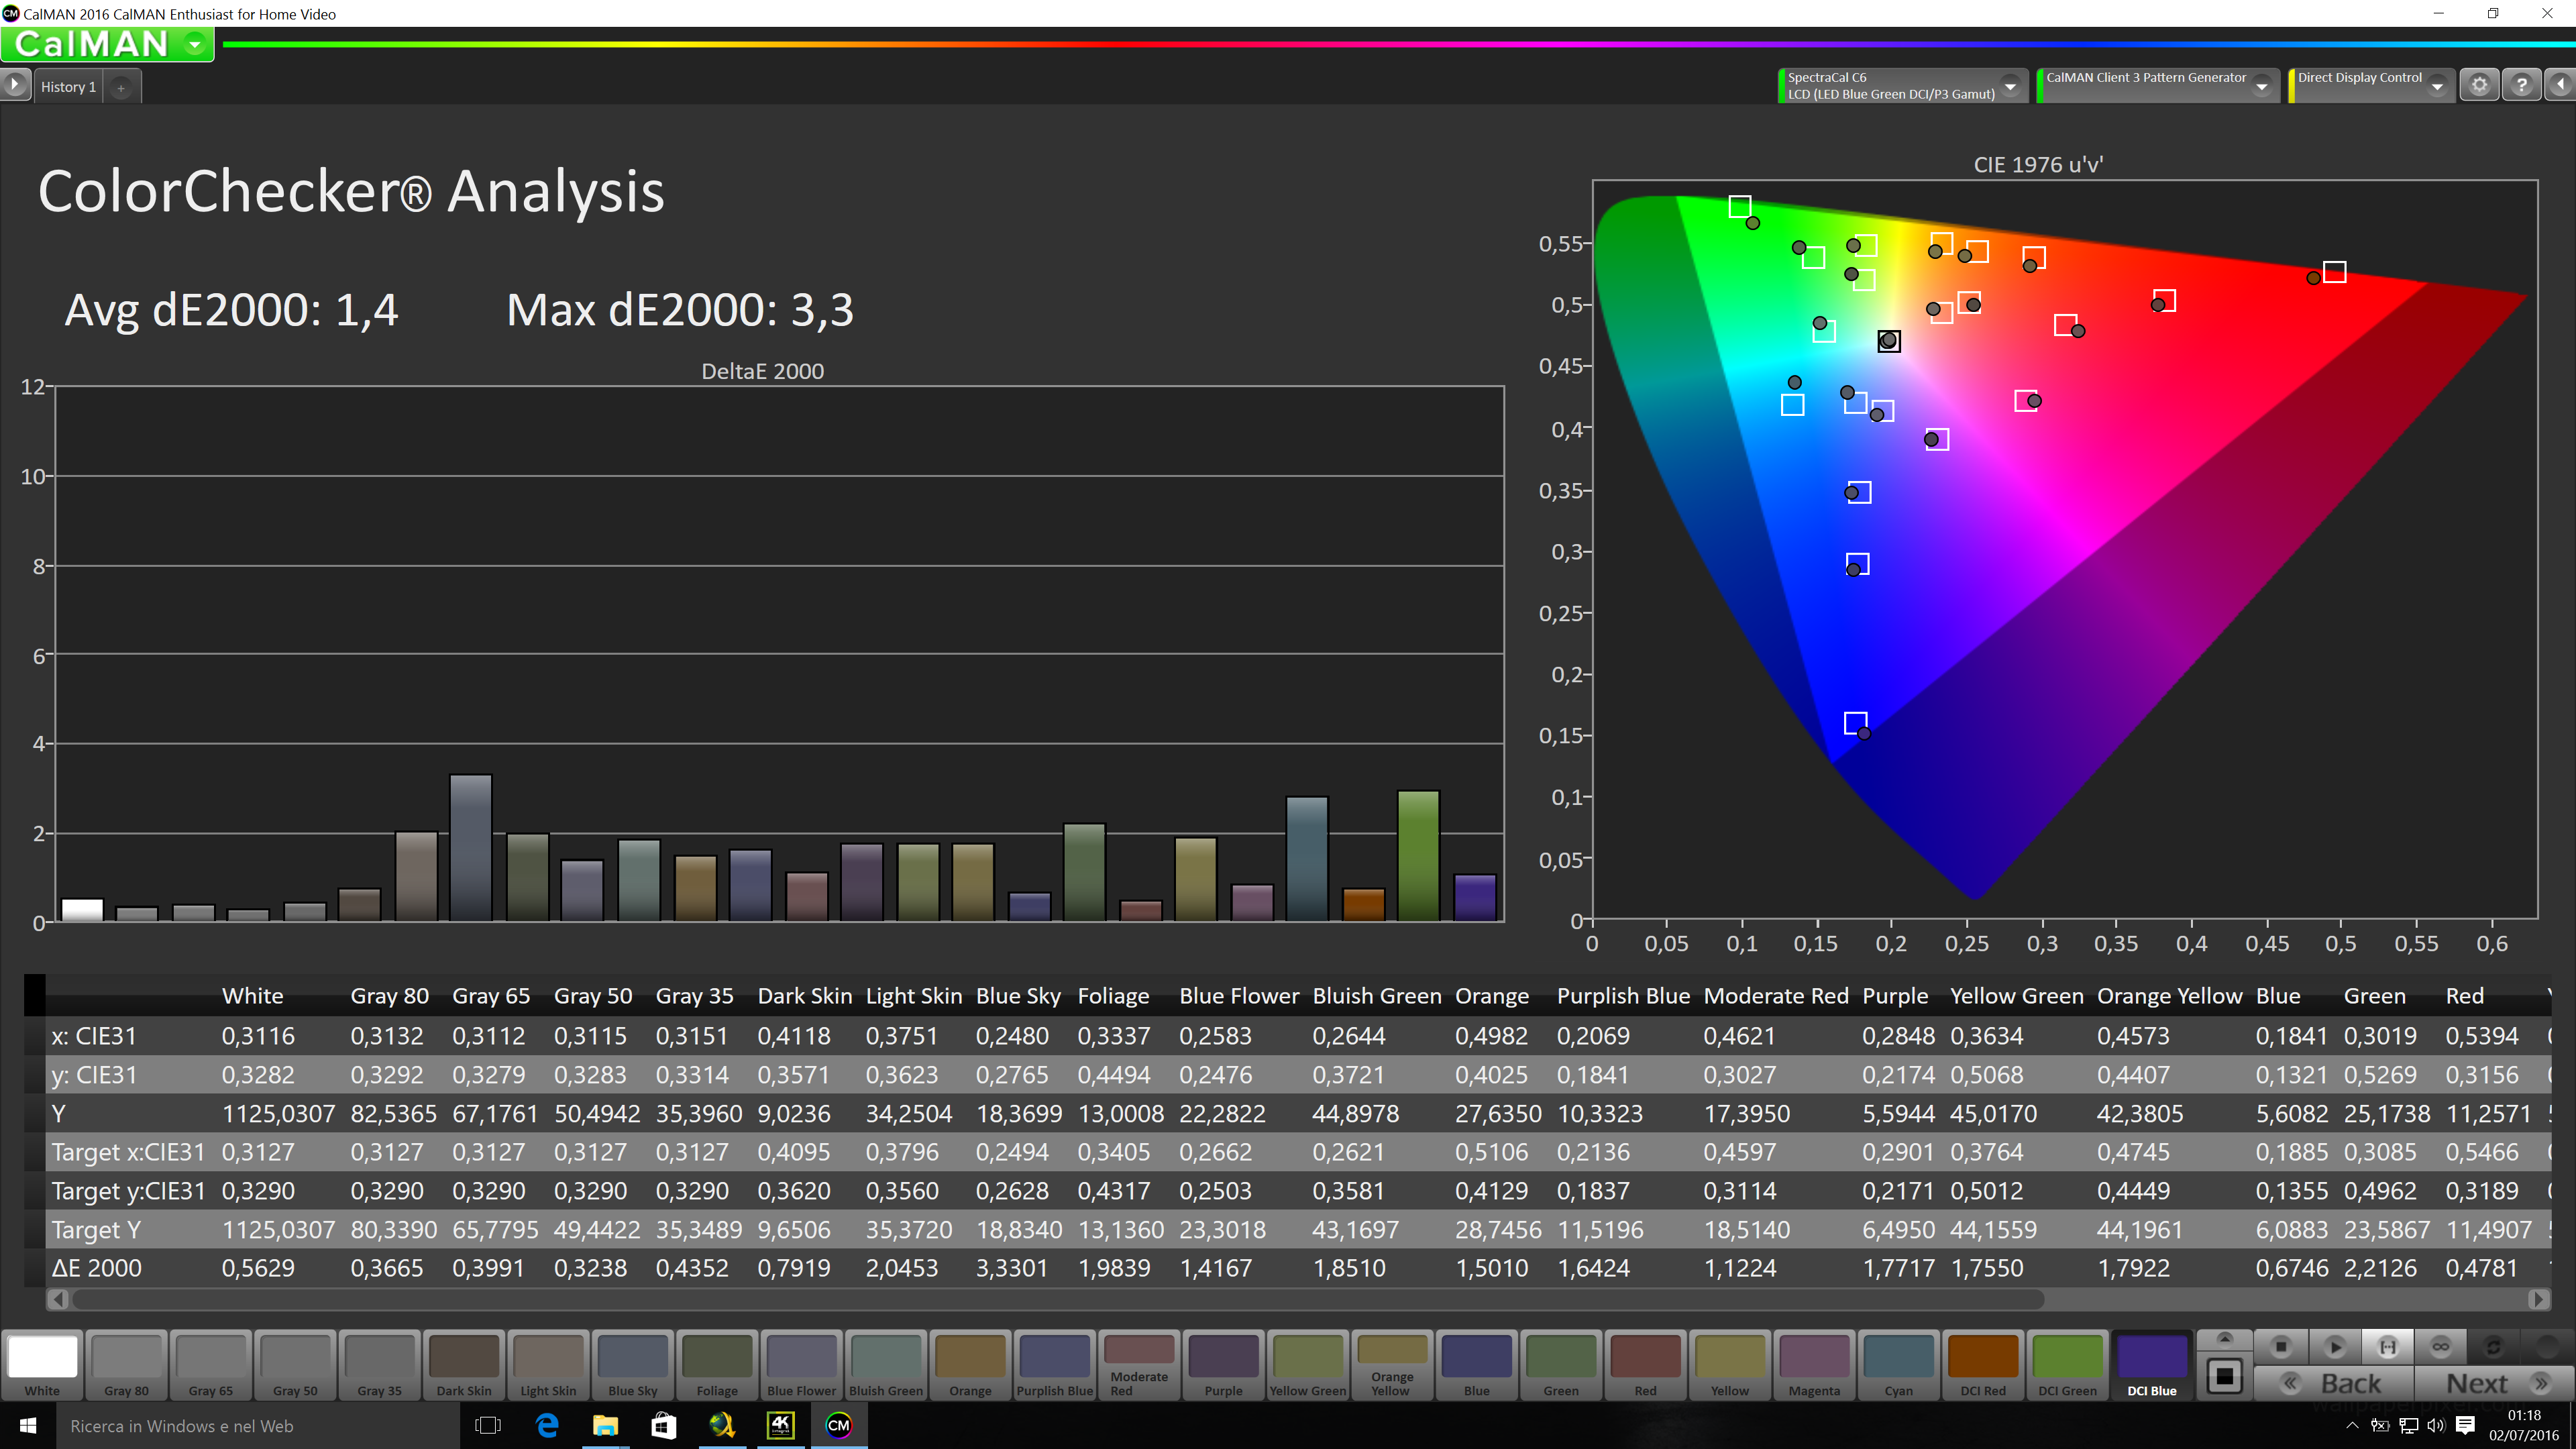Screen dimensions: 2576x1449
Task: Select the DCI Red swatch
Action: 1982,1365
